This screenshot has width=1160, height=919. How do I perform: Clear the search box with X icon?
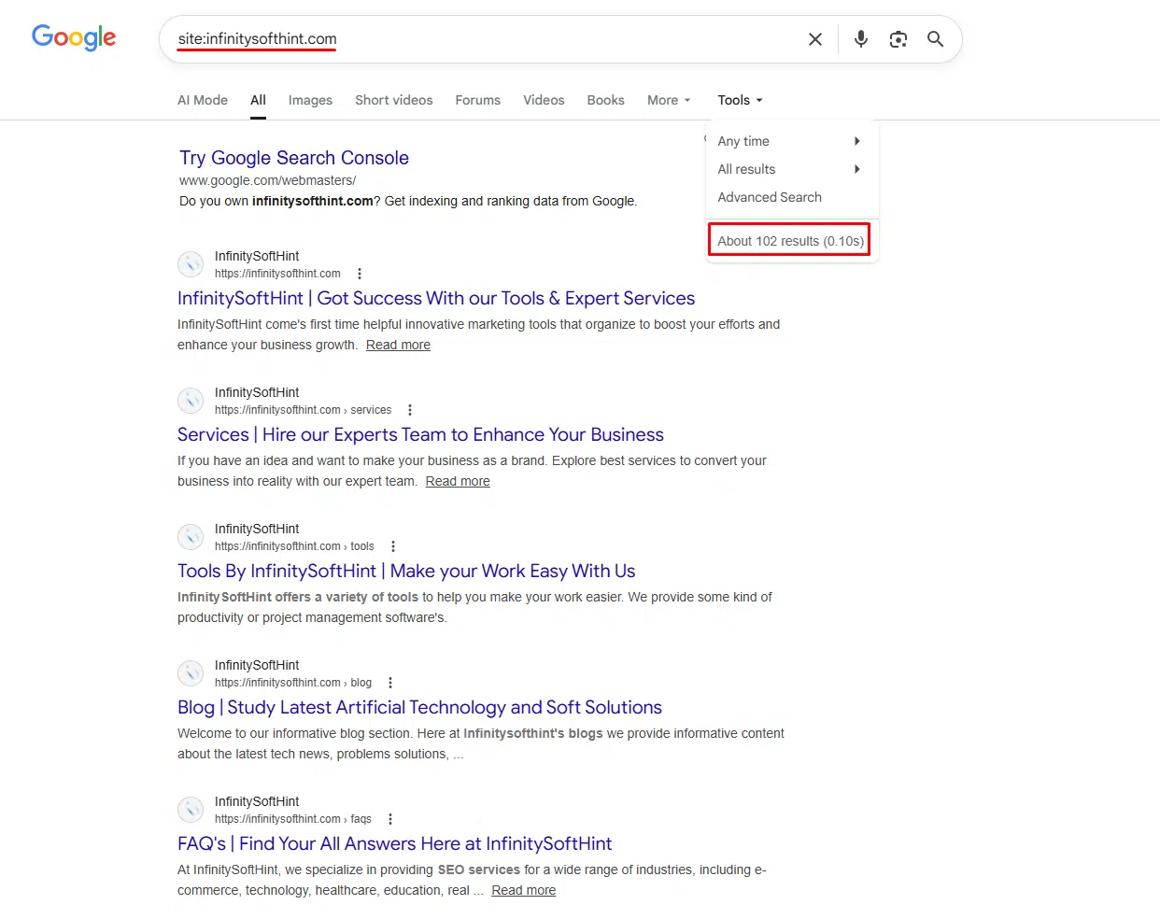point(815,39)
